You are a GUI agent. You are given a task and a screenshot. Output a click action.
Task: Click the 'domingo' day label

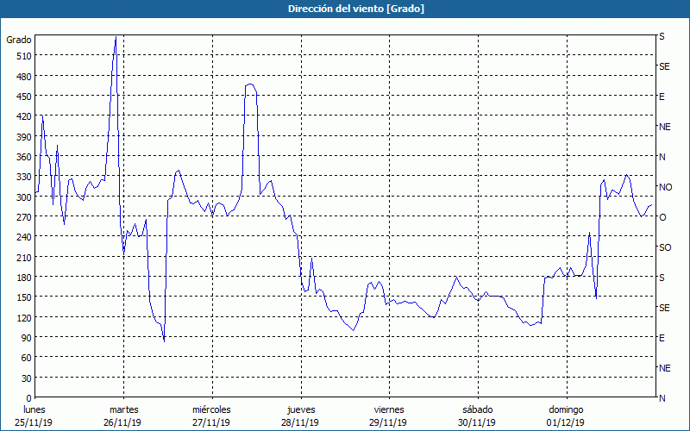566,410
